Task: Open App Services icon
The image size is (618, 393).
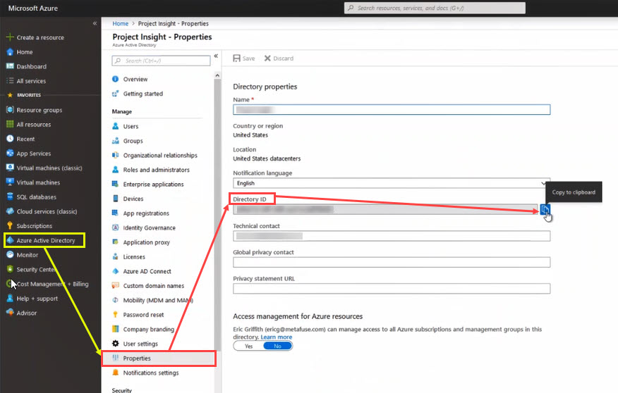Action: tap(10, 154)
